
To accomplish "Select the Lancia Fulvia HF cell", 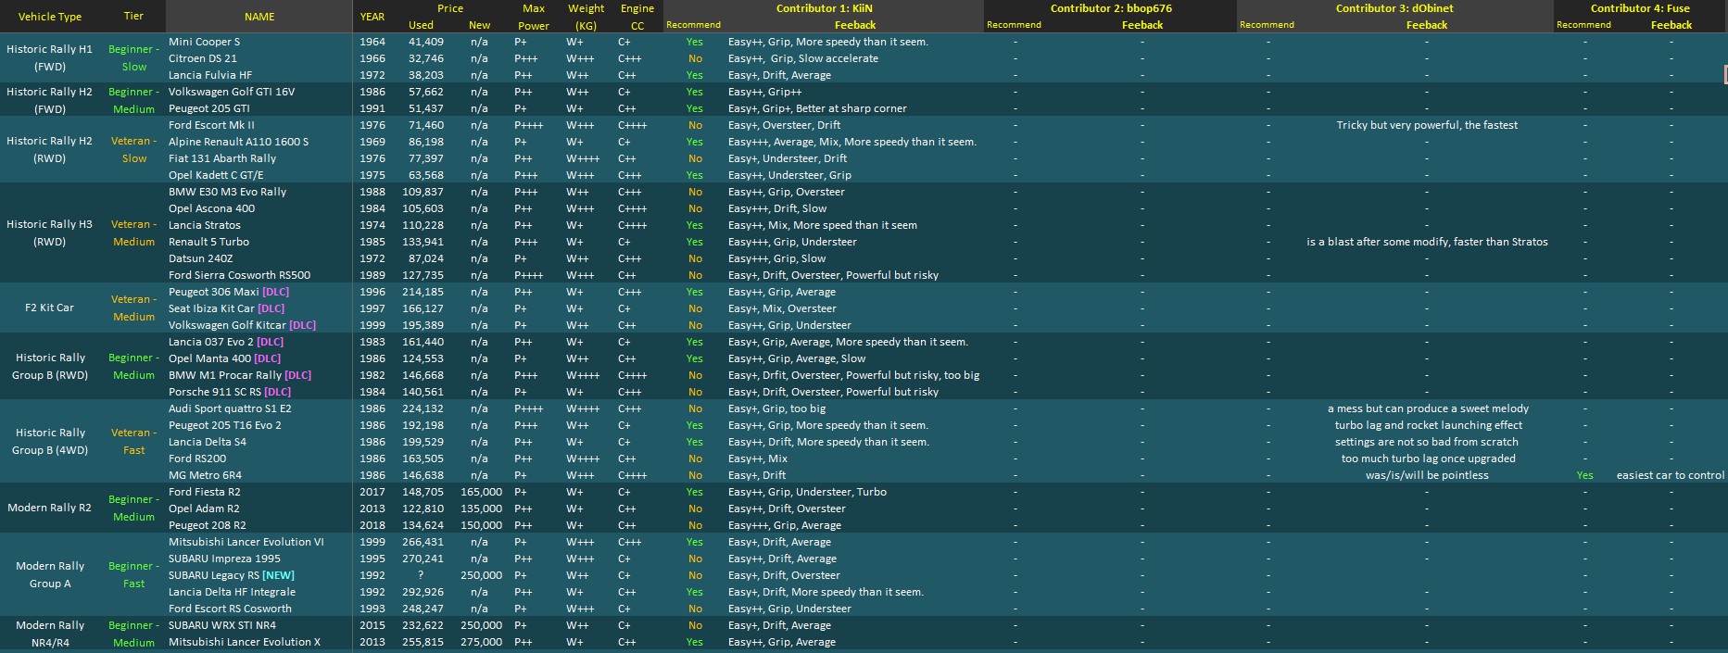I will point(259,75).
